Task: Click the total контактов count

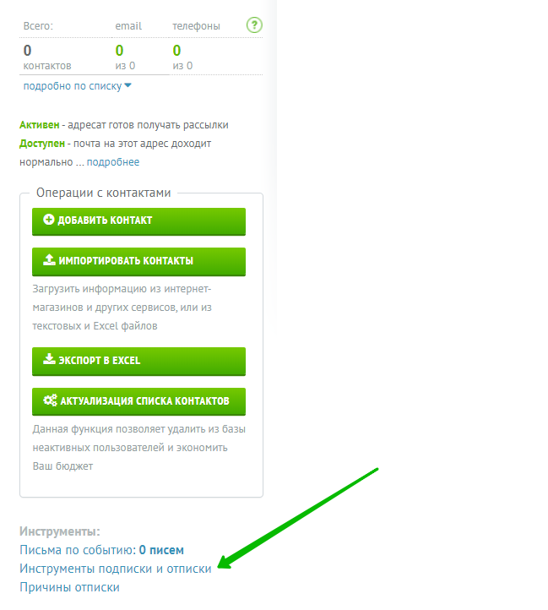Action: coord(27,51)
